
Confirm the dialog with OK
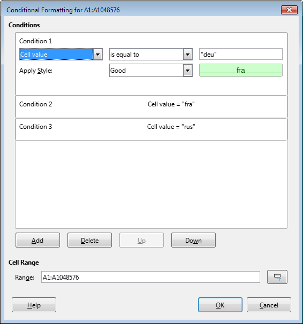220,305
